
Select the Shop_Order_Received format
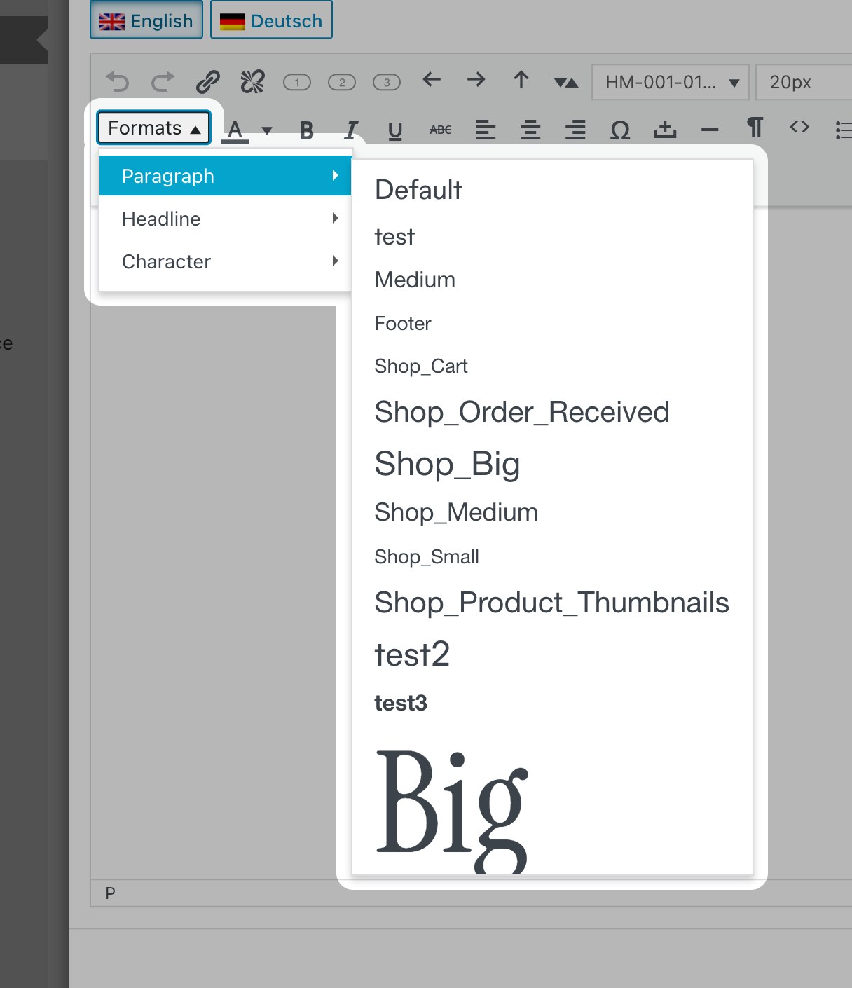552,412
